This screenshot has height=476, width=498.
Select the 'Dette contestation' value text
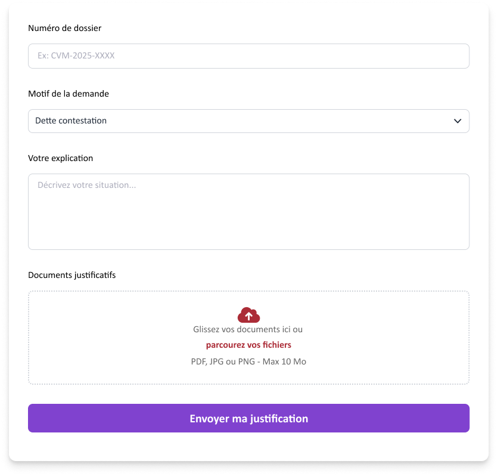(x=71, y=120)
